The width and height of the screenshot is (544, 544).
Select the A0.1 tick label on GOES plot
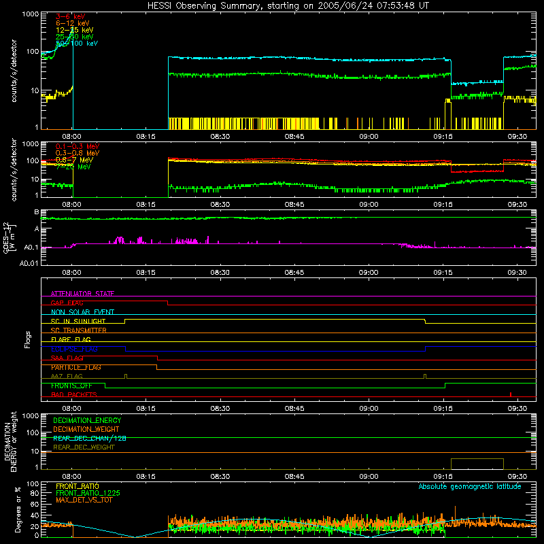31,248
